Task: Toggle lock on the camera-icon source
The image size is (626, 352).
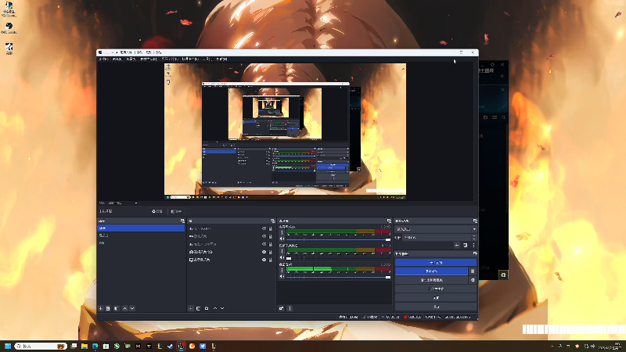Action: point(271,252)
